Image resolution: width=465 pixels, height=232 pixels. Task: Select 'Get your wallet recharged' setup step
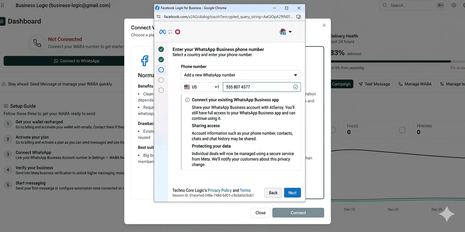(64, 124)
